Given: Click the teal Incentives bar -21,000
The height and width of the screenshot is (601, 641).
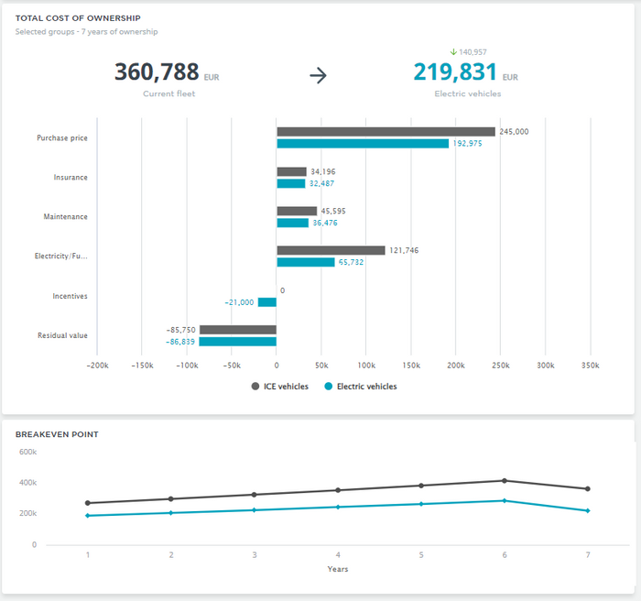Looking at the screenshot, I should tap(267, 302).
